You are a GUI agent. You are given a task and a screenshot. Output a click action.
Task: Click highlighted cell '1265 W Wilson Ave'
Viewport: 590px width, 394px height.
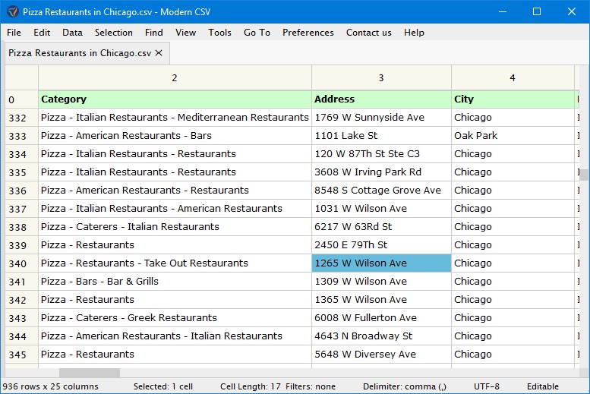381,263
